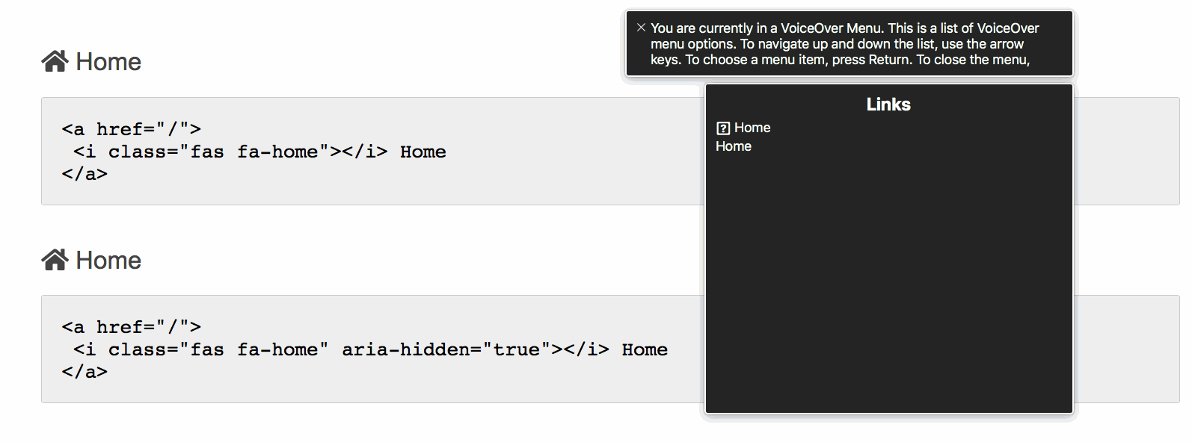Click the house icon beside the first Home heading
1192x442 pixels.
tap(55, 61)
